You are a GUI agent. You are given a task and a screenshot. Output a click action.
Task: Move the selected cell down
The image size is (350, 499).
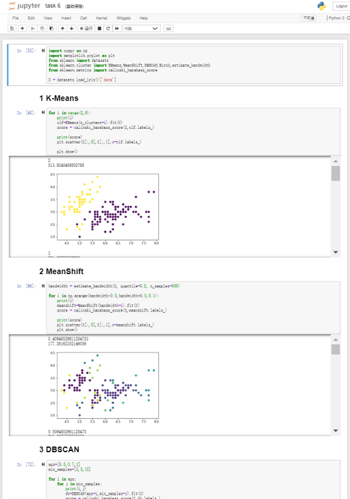(71, 28)
